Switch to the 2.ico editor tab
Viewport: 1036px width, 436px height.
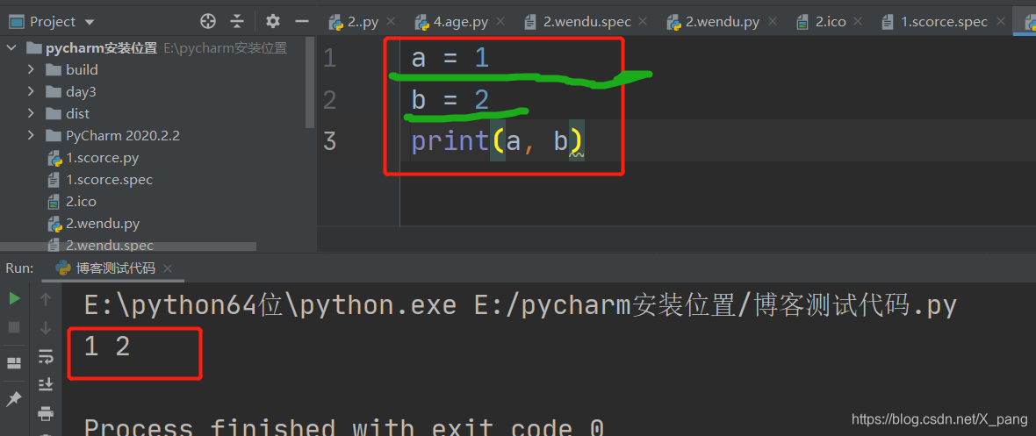pos(831,22)
